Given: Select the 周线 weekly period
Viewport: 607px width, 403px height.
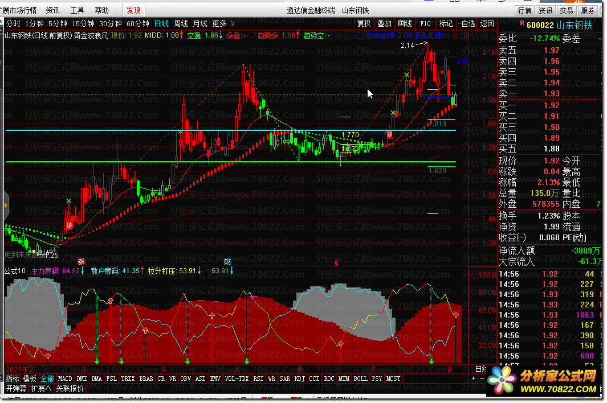Looking at the screenshot, I should tap(181, 23).
